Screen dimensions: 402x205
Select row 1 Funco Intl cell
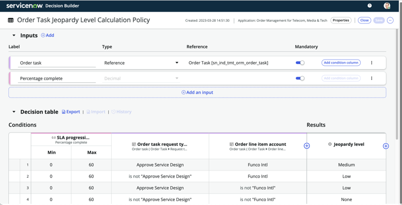257,165
